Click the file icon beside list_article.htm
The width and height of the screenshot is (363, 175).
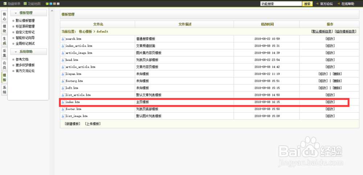(63, 95)
